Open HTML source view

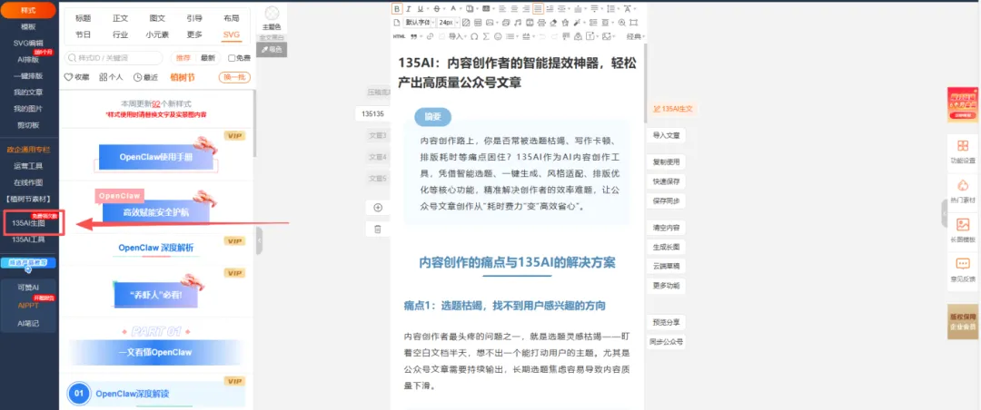399,36
